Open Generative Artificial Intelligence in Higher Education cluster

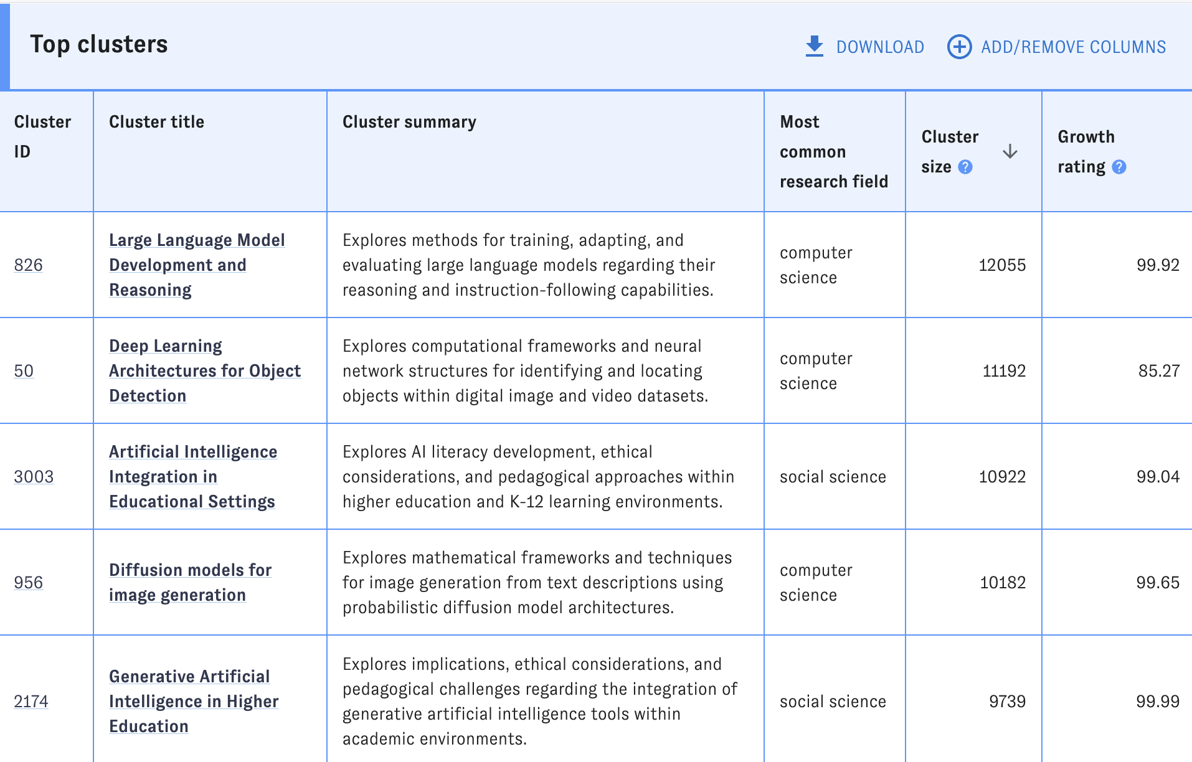coord(194,701)
